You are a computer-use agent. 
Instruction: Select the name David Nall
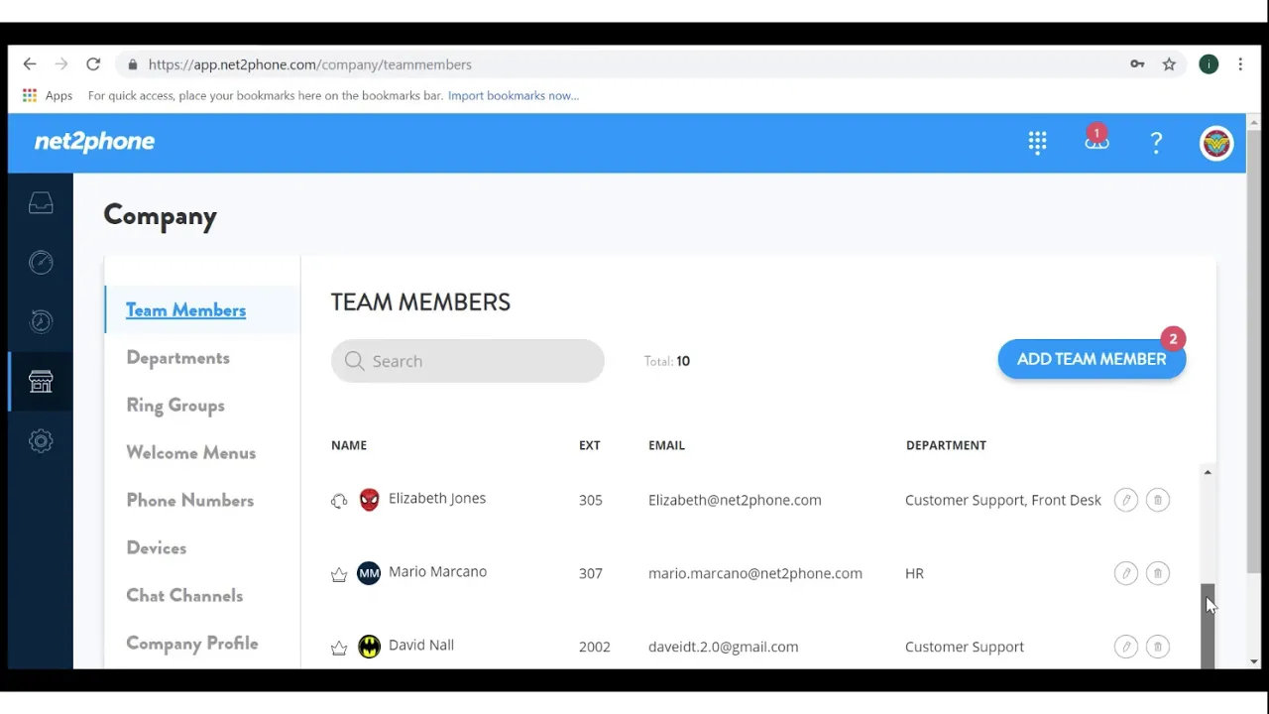(x=421, y=645)
